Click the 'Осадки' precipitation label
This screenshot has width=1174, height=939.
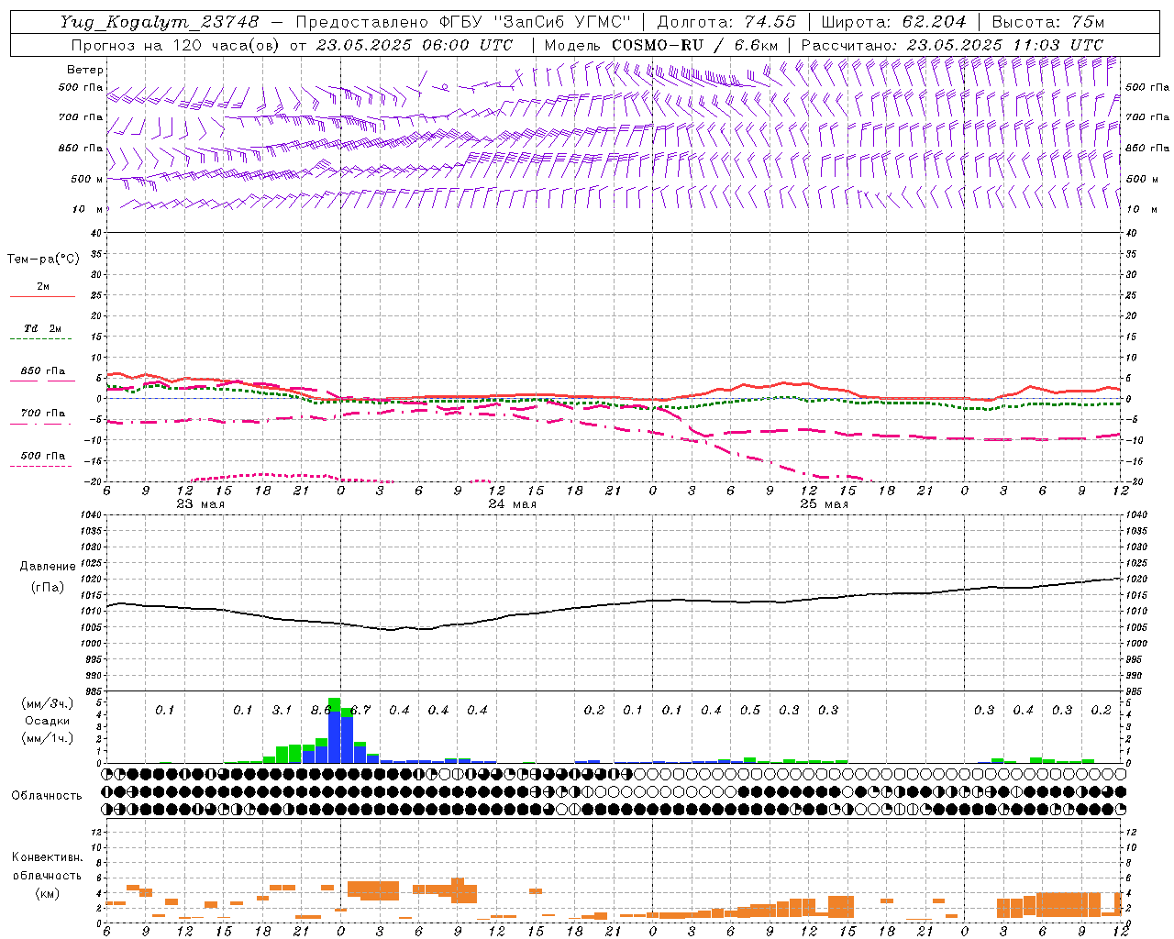pos(47,721)
